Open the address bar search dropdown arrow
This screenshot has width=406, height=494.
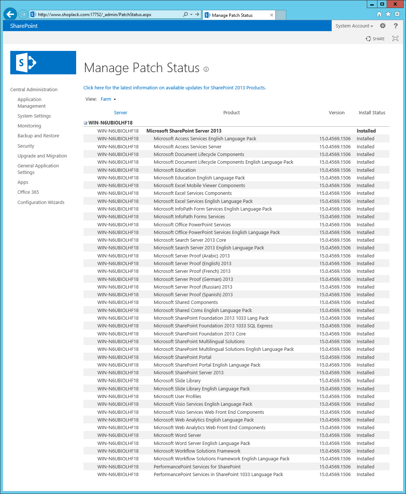[191, 15]
